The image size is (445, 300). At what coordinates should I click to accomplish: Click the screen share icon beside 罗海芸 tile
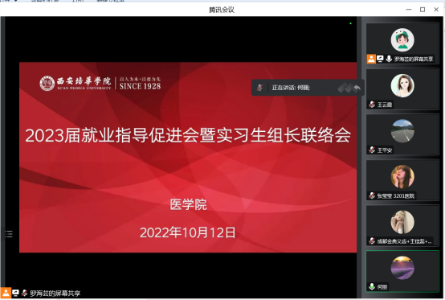coord(380,59)
